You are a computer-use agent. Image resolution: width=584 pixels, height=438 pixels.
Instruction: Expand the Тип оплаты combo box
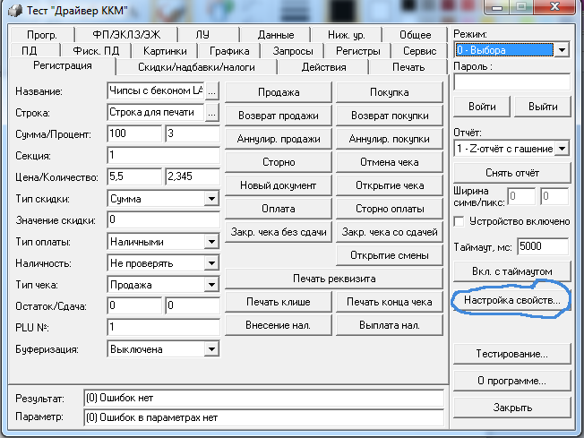click(211, 242)
